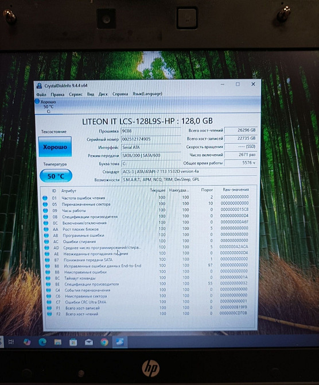Open Google Chrome from the taskbar
Viewport: 319px width, 385px height.
click(x=104, y=342)
